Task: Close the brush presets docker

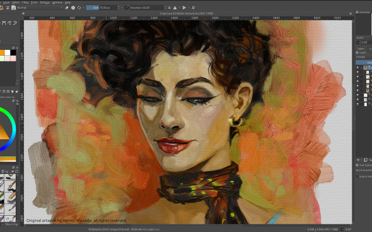Action: coord(17,168)
